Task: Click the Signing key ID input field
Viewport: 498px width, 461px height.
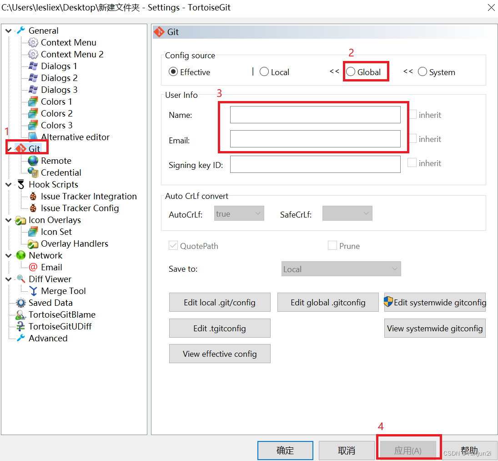Action: click(x=315, y=164)
